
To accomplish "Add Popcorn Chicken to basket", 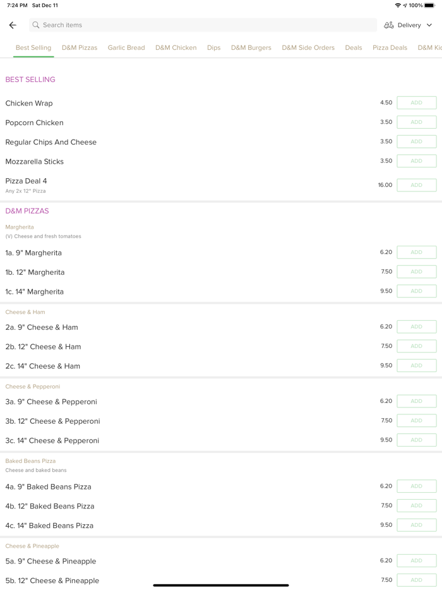I will point(416,122).
